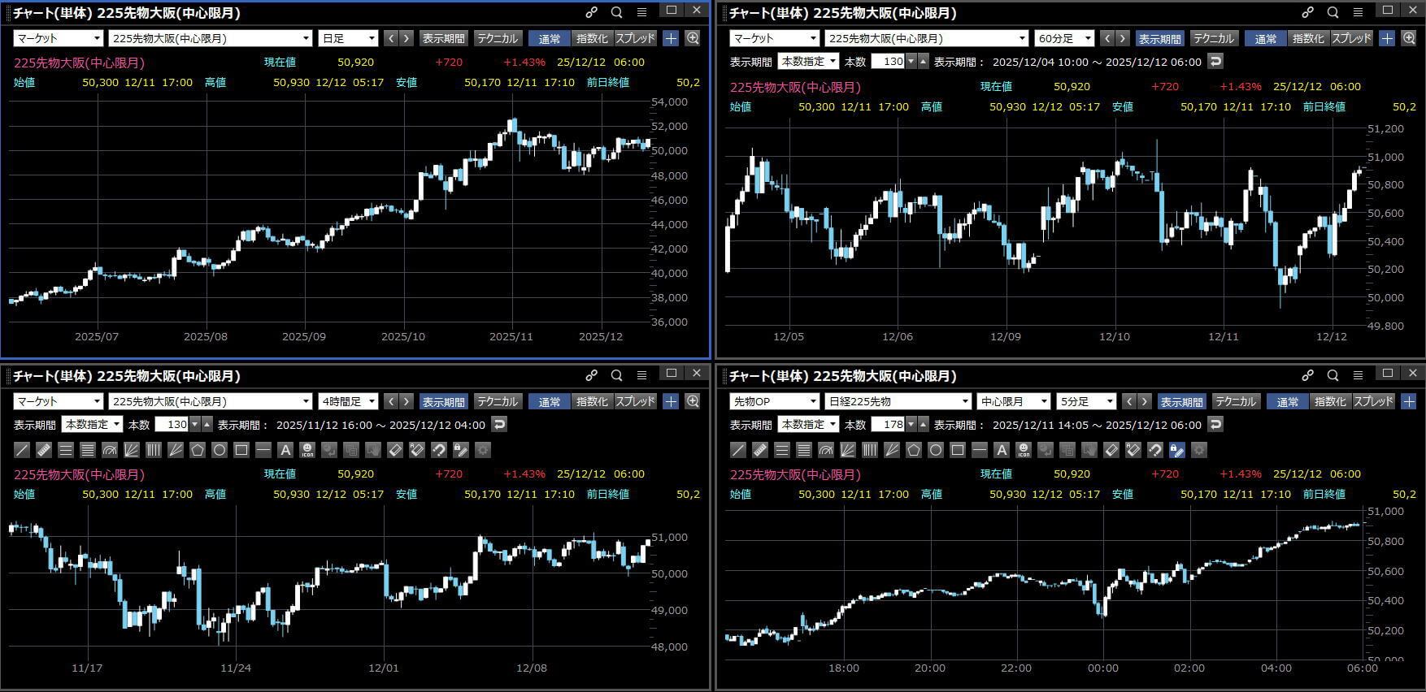This screenshot has height=692, width=1426.
Task: Click テクニカル button in the 60分足 chart
Action: click(x=1213, y=38)
